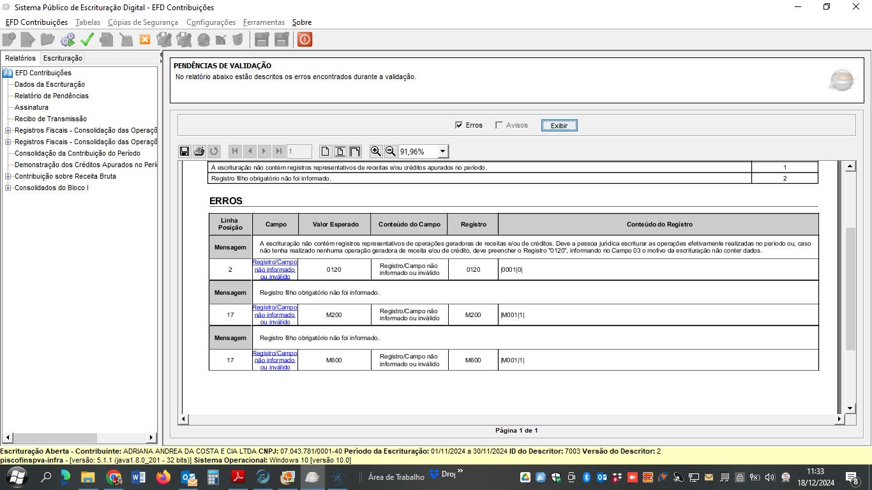The height and width of the screenshot is (490, 872).
Task: Expand Consolidados do Bloco I node
Action: click(x=8, y=188)
